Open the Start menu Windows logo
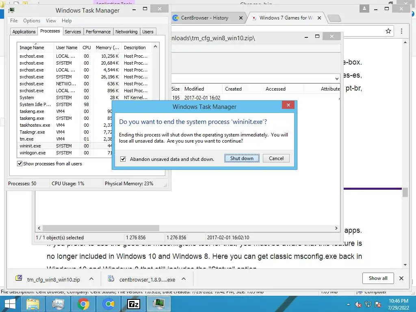Viewport: 416px width, 312px height. pos(10,304)
